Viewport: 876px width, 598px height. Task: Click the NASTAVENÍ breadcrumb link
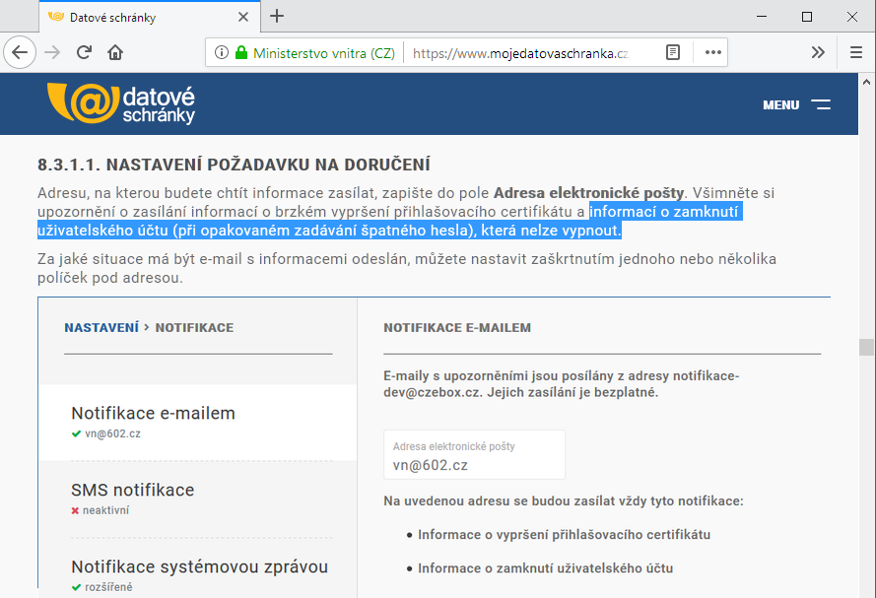[x=101, y=328]
